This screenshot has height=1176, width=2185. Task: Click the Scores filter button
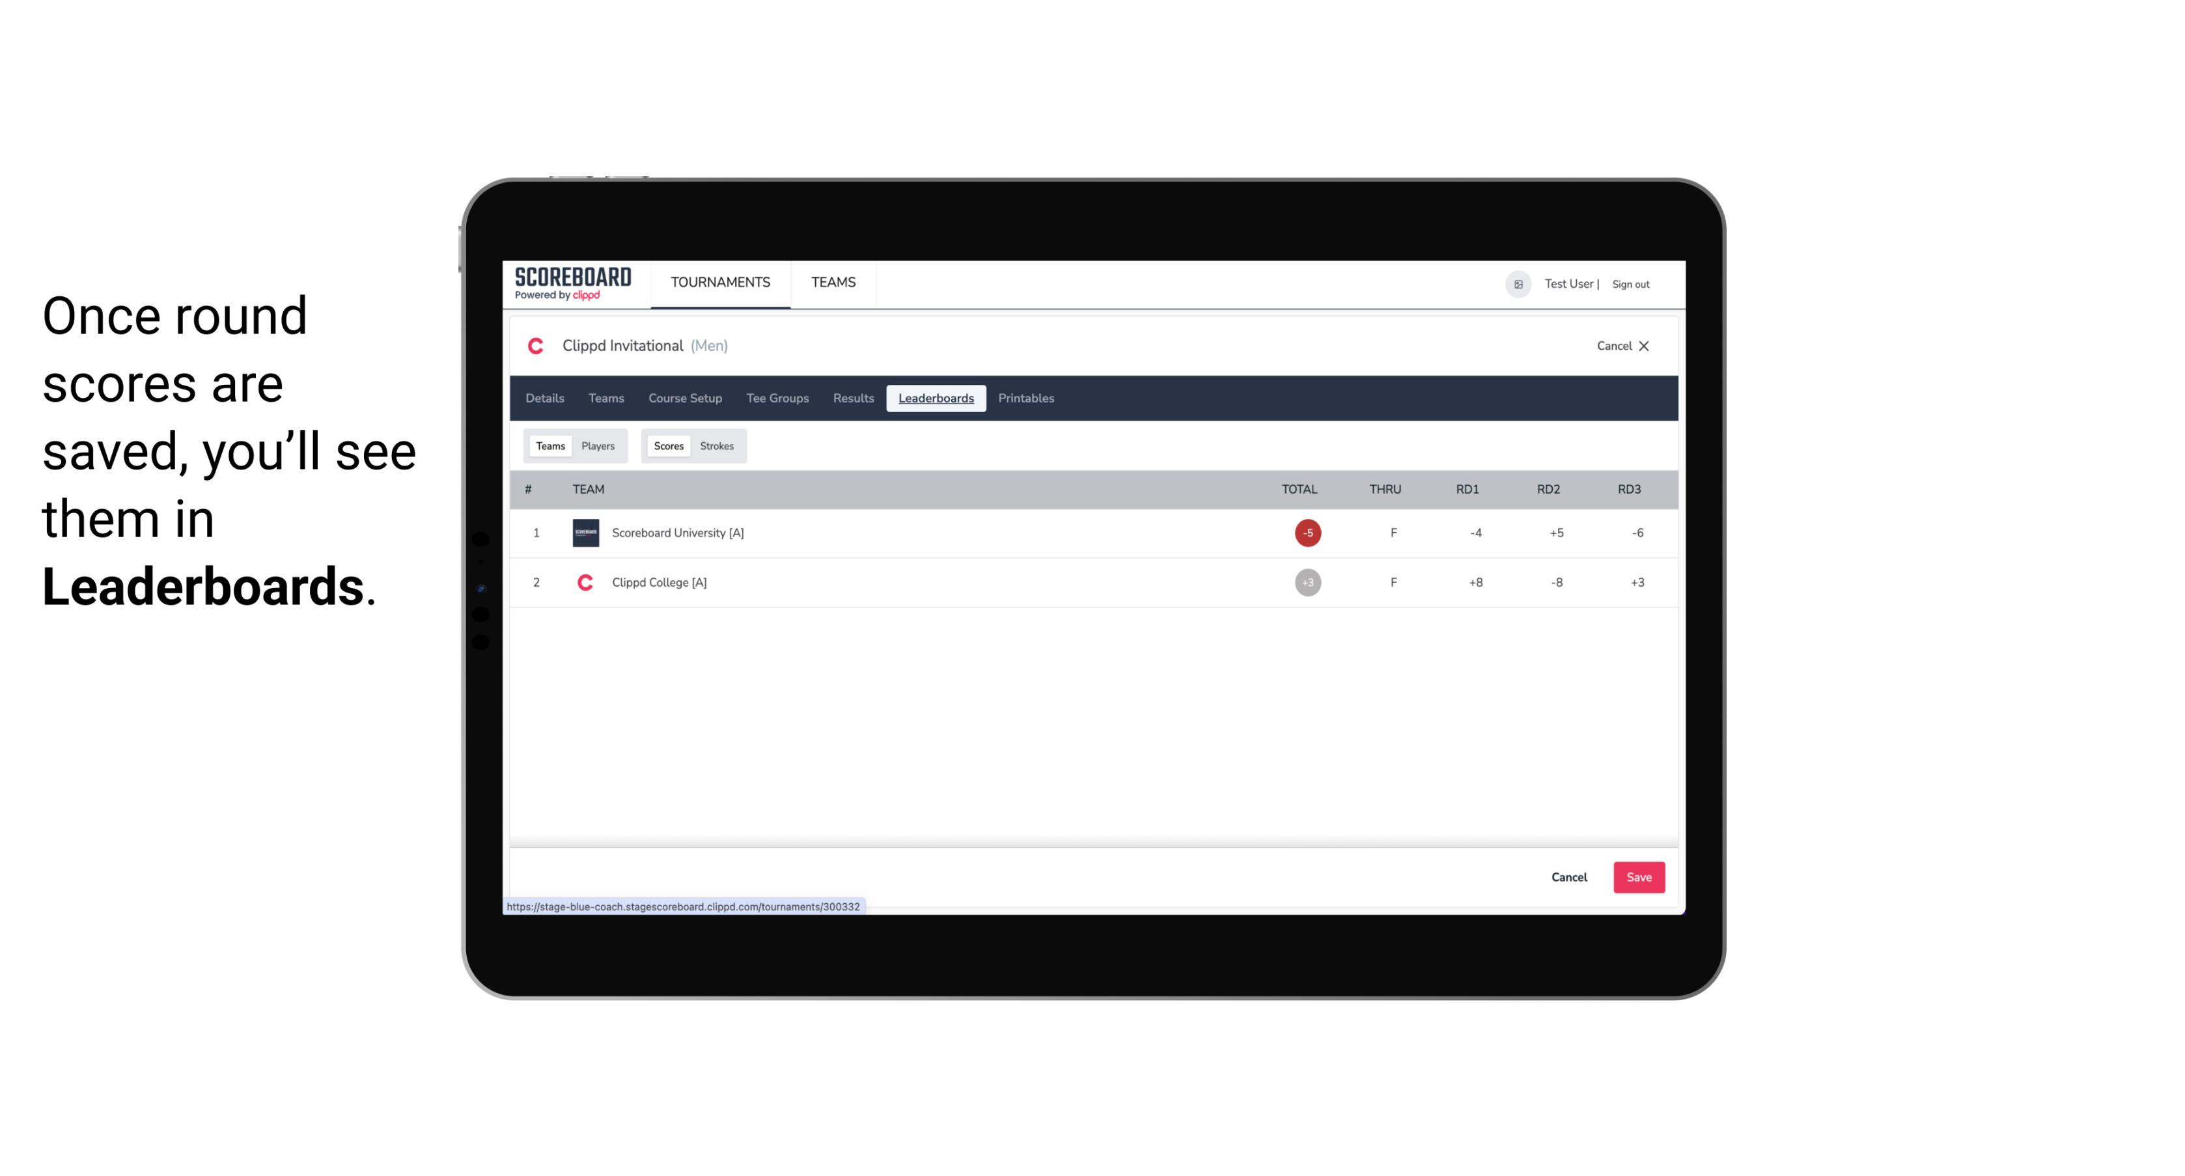[667, 445]
